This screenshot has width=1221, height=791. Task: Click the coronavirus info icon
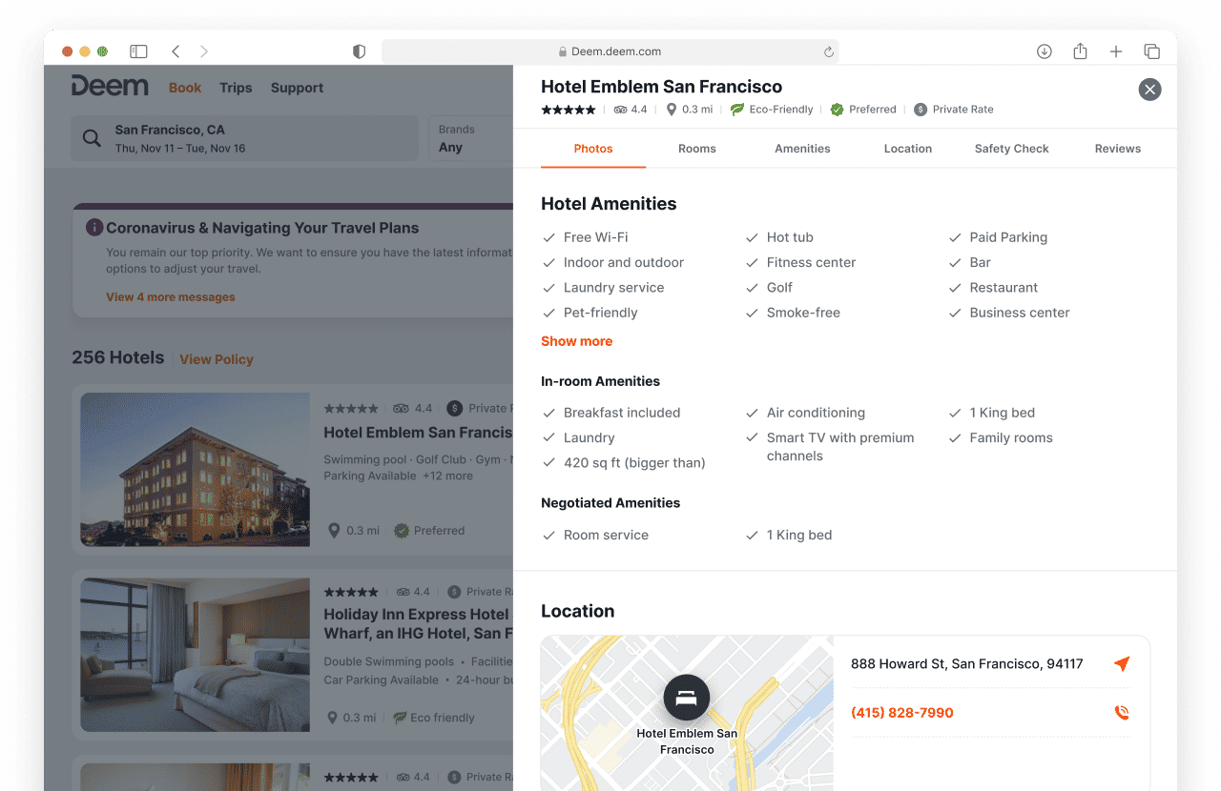[94, 227]
